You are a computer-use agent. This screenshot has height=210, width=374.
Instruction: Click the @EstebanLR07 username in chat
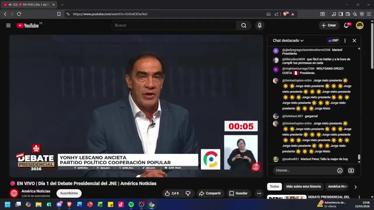[292, 116]
